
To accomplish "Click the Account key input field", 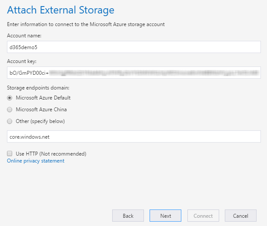I will point(134,72).
